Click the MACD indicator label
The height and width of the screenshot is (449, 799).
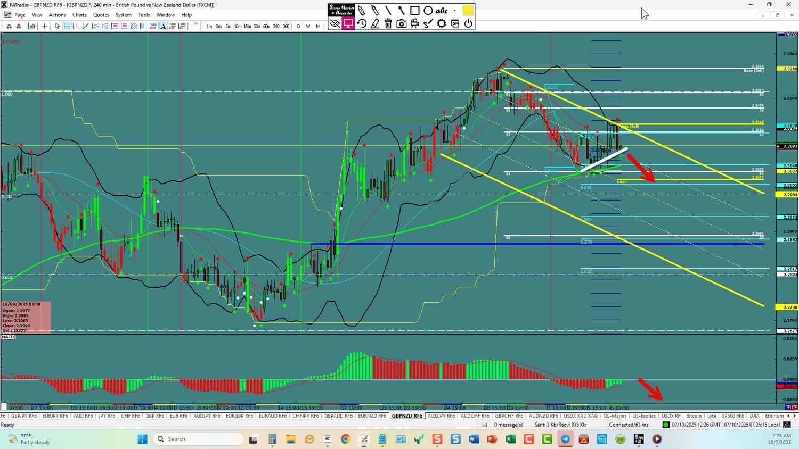click(8, 337)
